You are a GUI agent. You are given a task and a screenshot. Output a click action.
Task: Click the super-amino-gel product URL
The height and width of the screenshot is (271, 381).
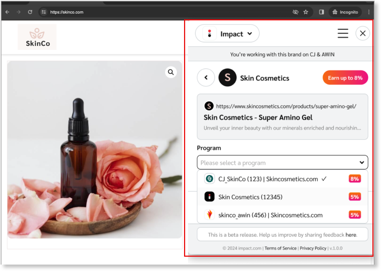click(x=286, y=106)
